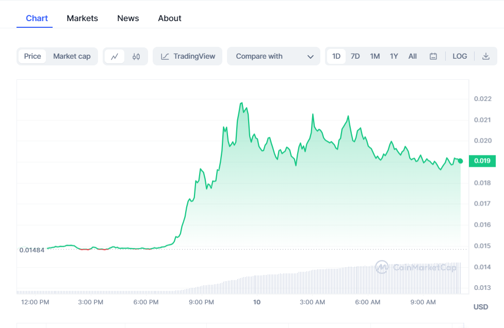Switch to the News tab
The image size is (504, 328).
[x=127, y=18]
